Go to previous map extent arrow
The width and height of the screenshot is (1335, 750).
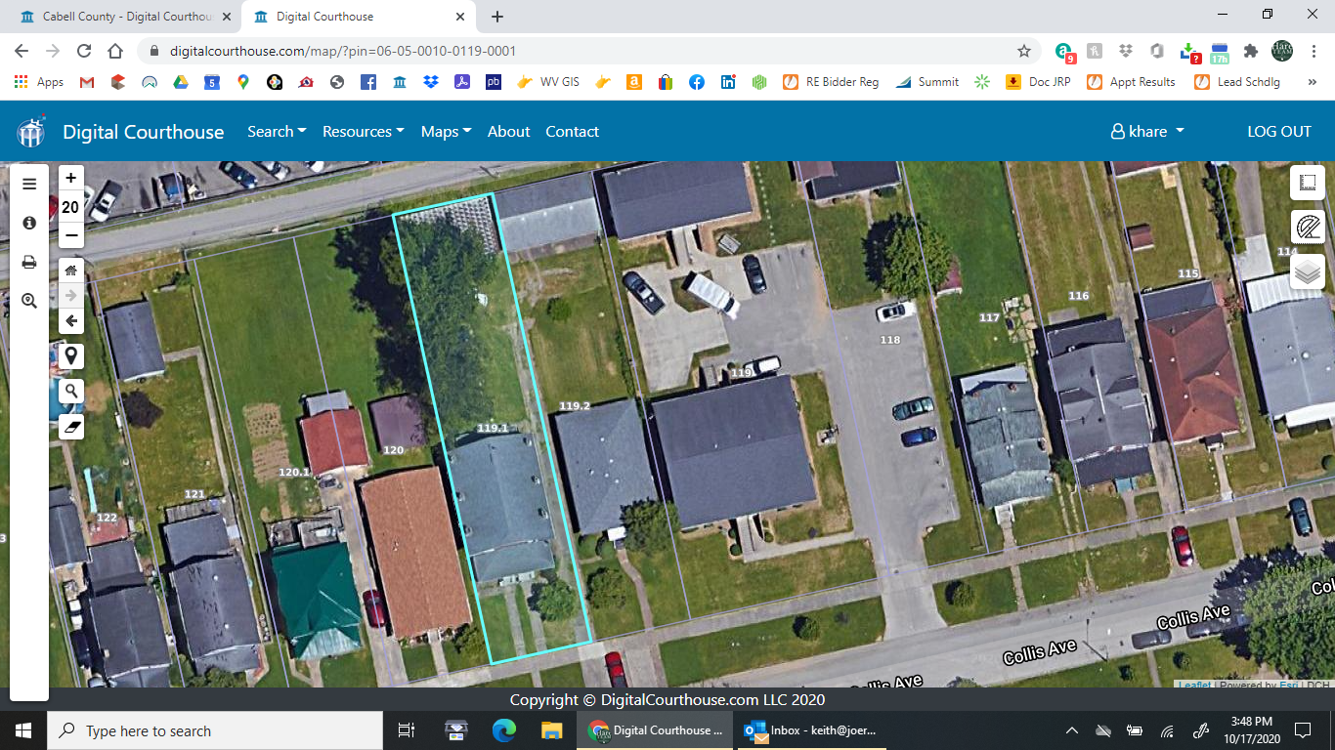point(70,320)
